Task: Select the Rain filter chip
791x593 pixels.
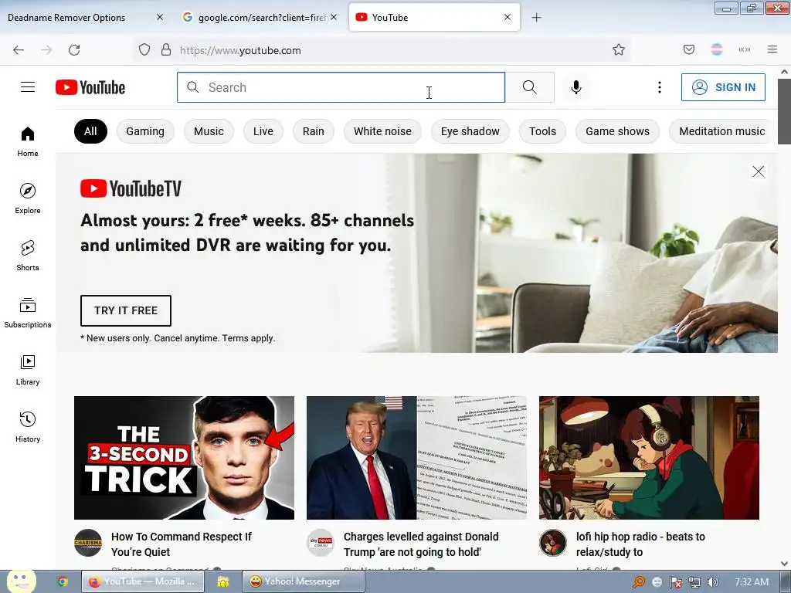Action: point(314,131)
